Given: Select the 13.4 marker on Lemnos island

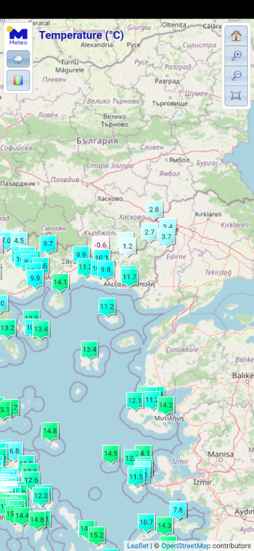Looking at the screenshot, I should point(89,350).
